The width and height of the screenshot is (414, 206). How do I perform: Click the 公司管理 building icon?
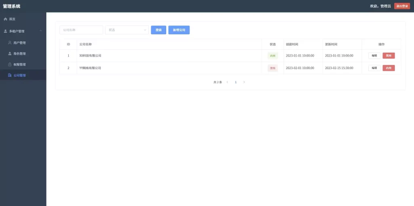10,75
